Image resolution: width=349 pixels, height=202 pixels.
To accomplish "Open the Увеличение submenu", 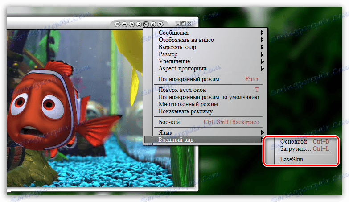I will 205,61.
